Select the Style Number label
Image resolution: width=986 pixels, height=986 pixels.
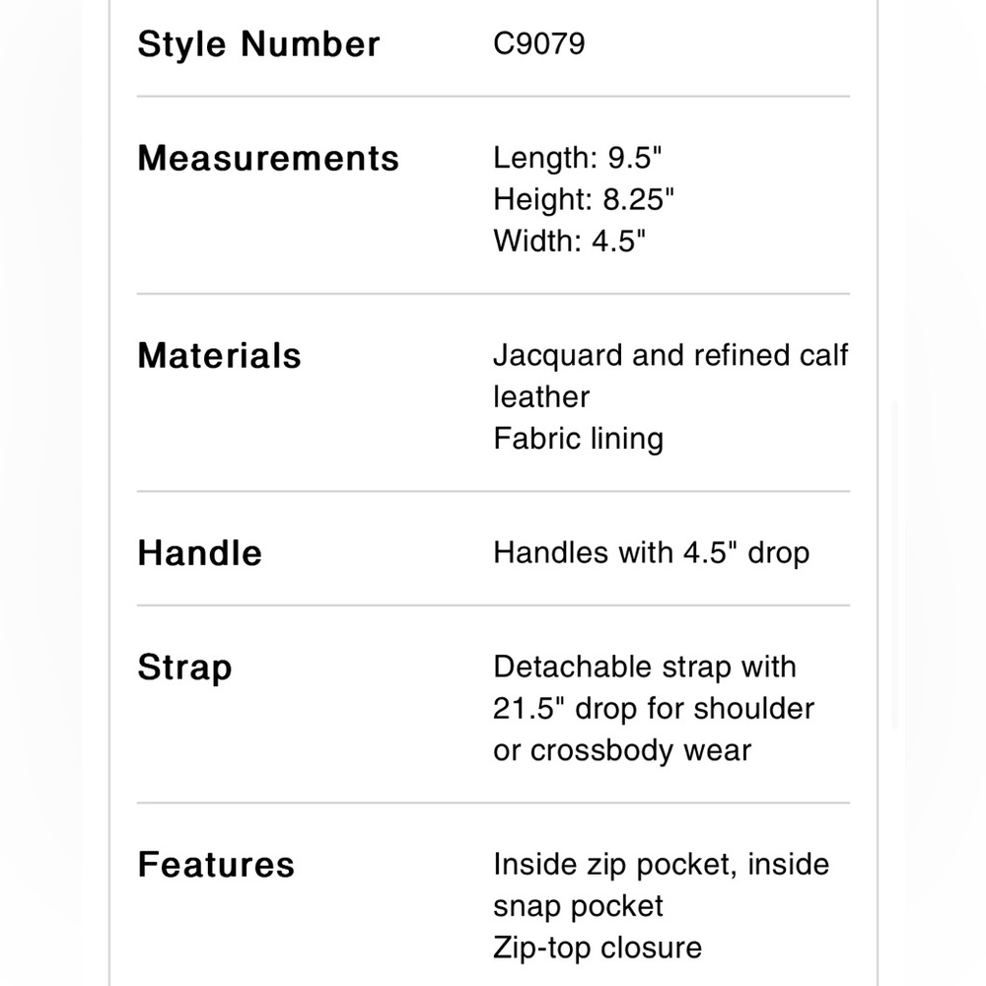258,44
